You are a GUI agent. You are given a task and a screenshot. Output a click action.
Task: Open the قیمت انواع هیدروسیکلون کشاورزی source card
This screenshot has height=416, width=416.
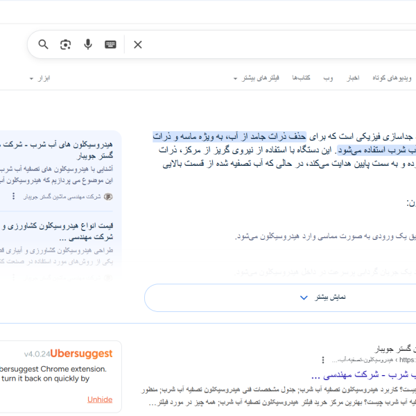[x=61, y=231]
